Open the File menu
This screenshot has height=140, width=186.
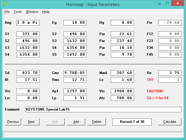click(7, 12)
